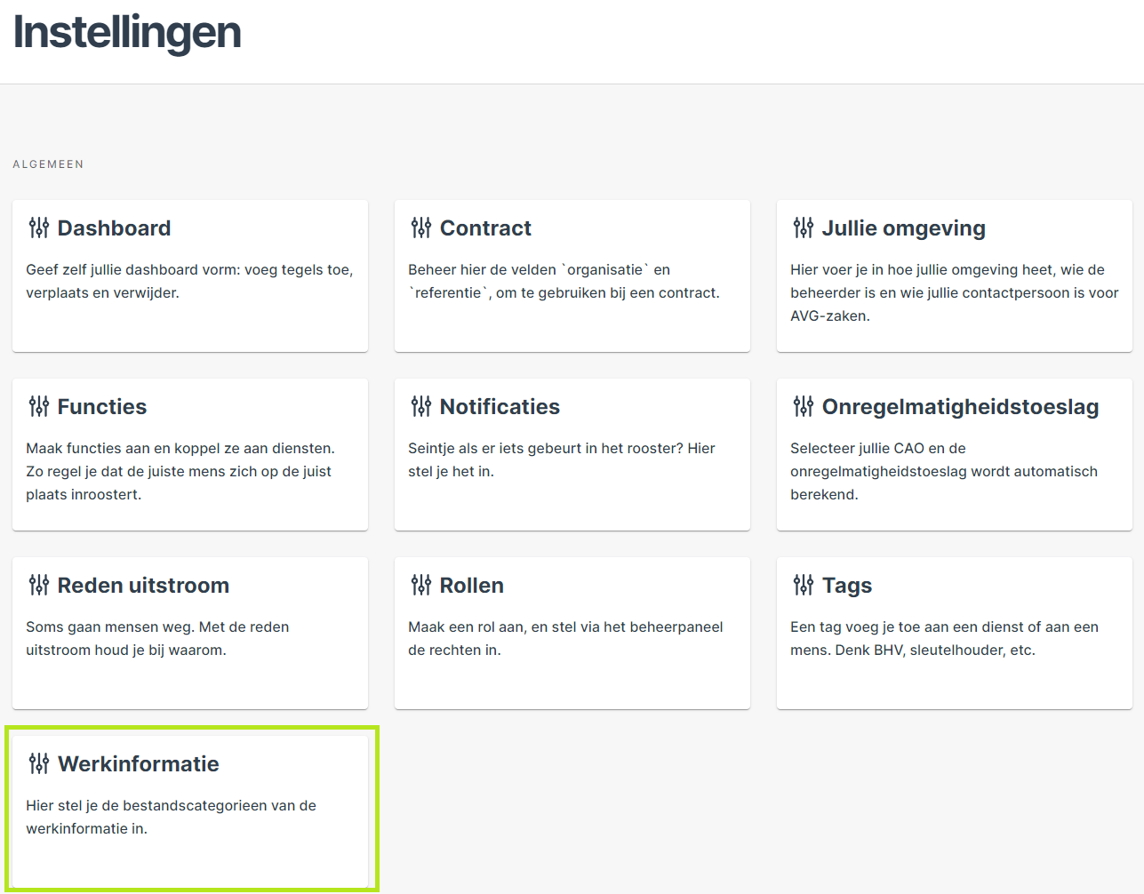Open the Tags settings heading
Image resolution: width=1144 pixels, height=894 pixels.
tap(846, 587)
